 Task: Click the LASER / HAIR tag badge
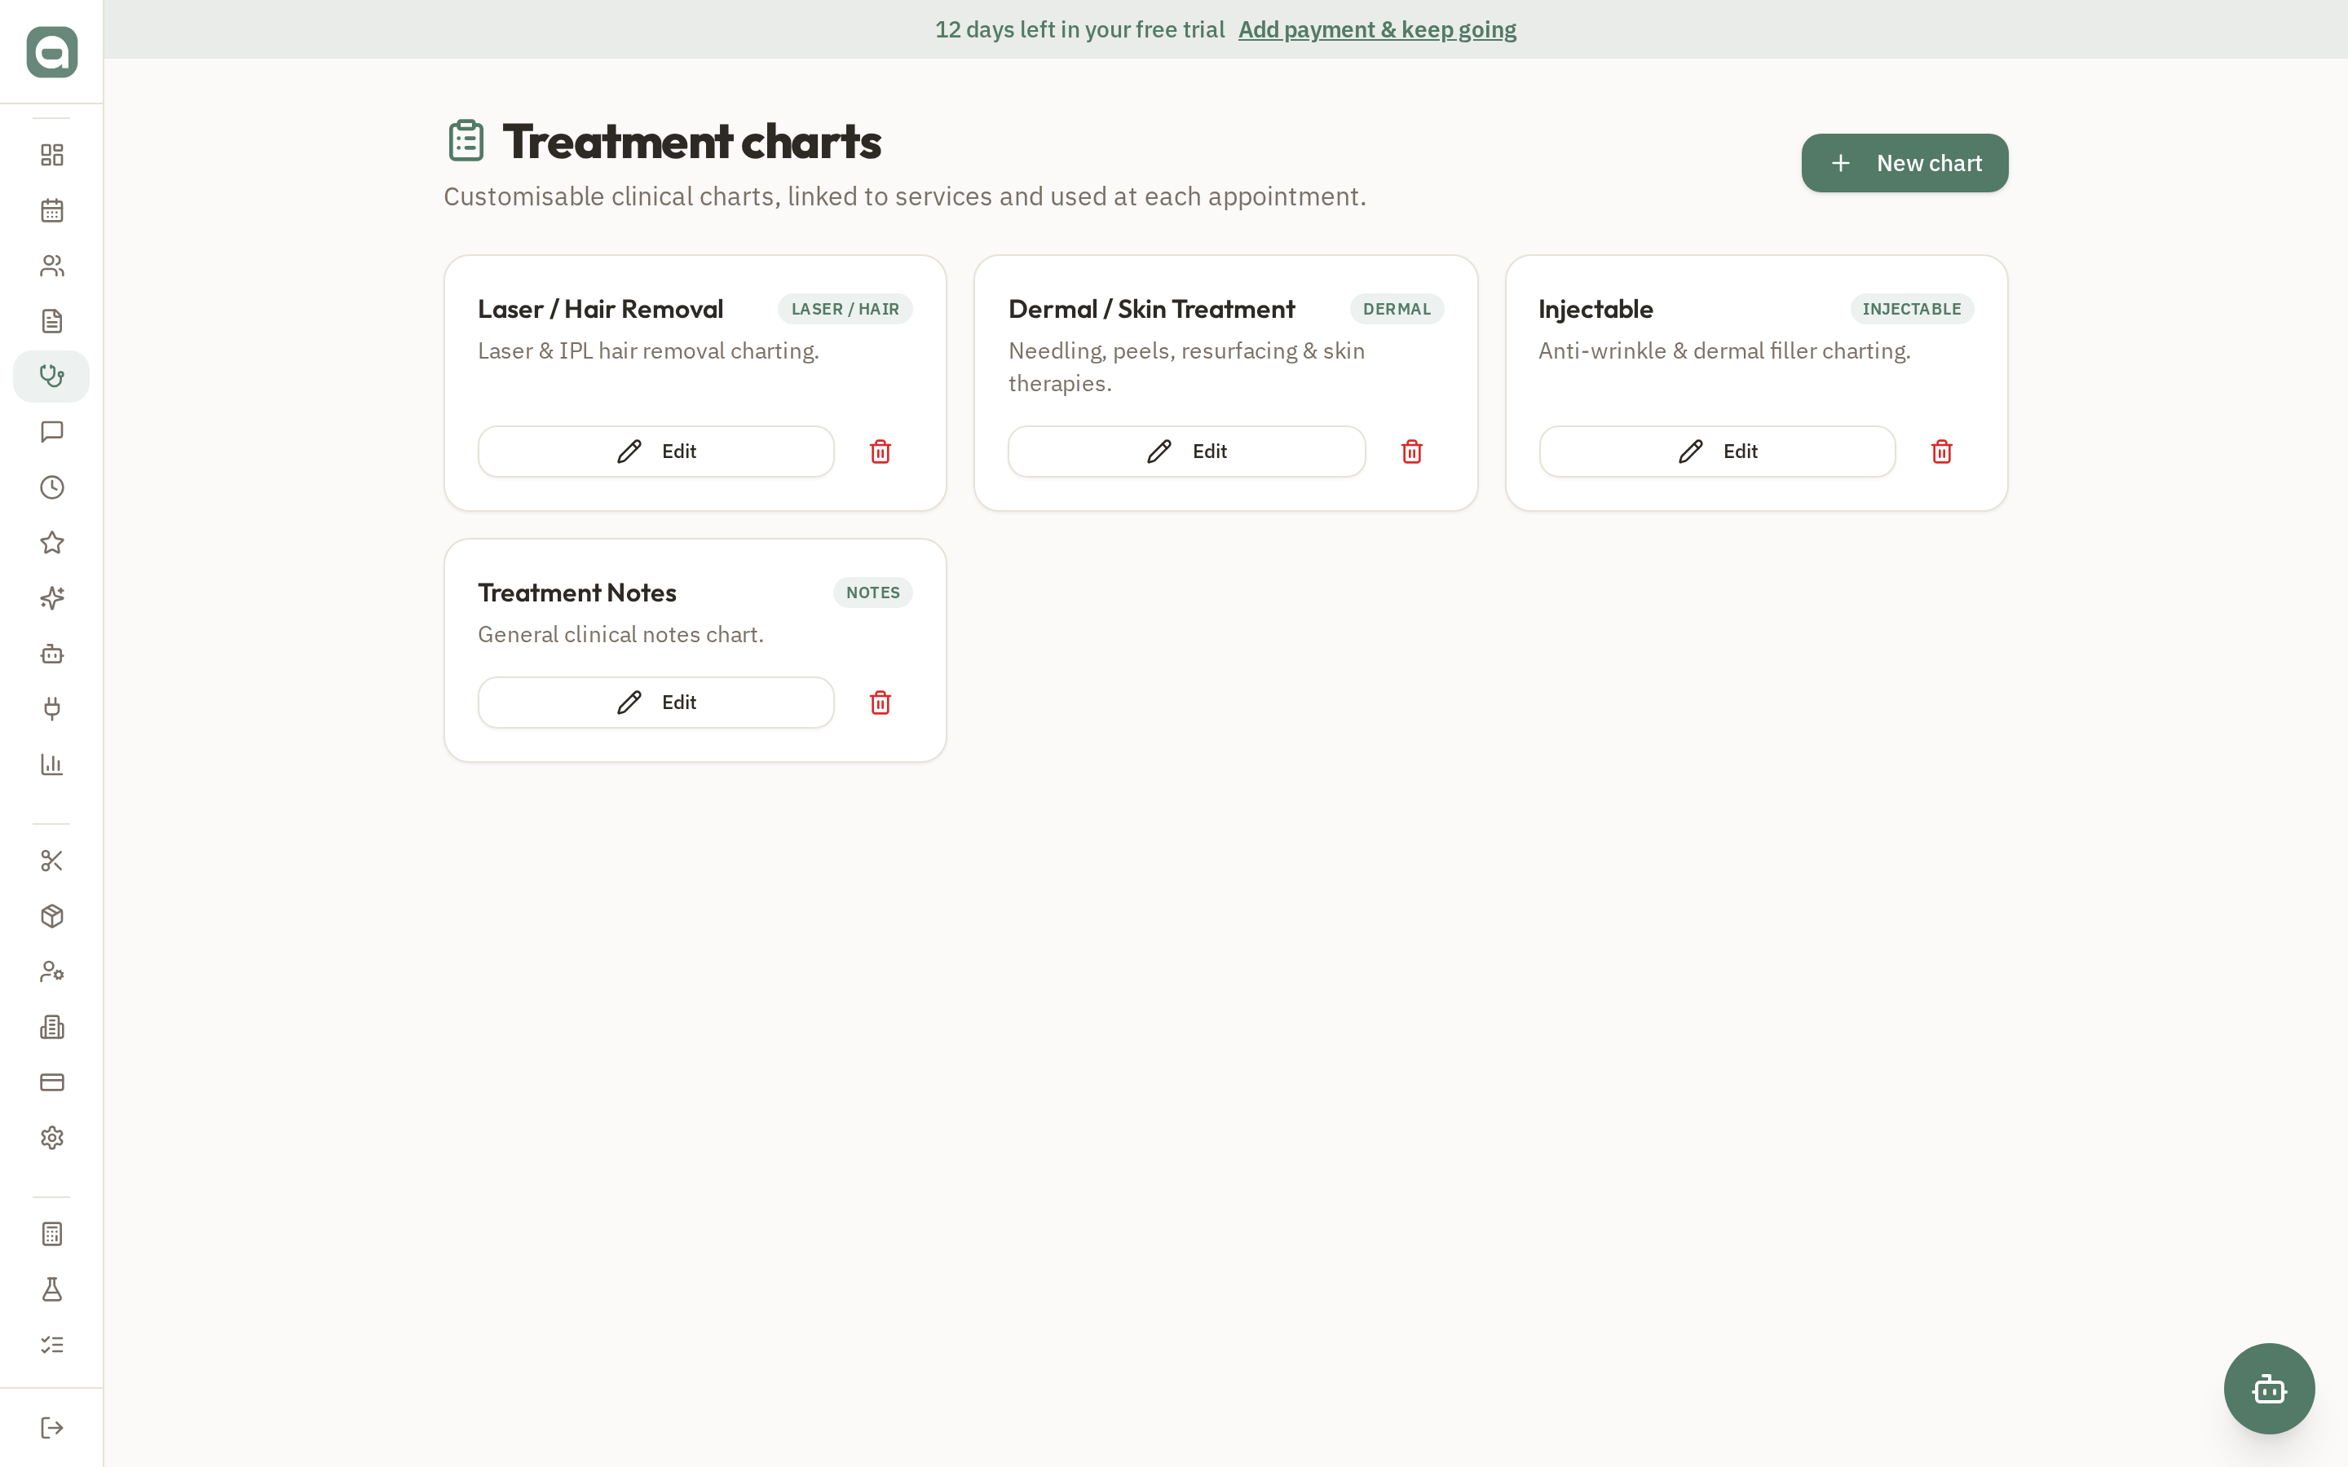click(x=845, y=309)
